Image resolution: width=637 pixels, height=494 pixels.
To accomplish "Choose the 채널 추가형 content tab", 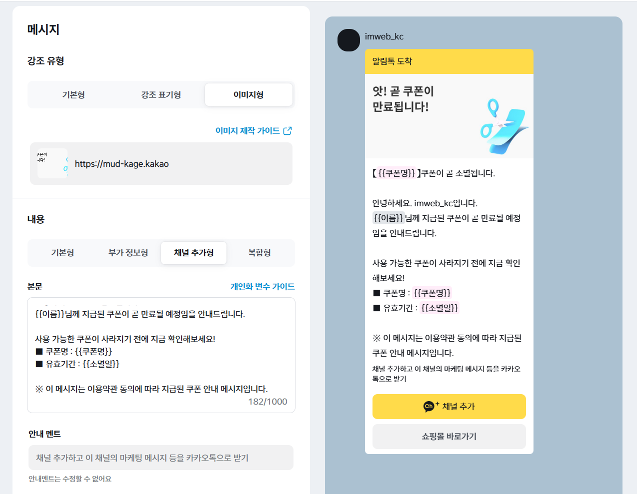I will coord(193,253).
